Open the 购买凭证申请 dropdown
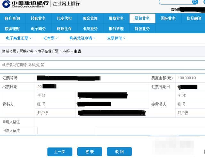Screen dimensions: 205x158 [82, 38]
